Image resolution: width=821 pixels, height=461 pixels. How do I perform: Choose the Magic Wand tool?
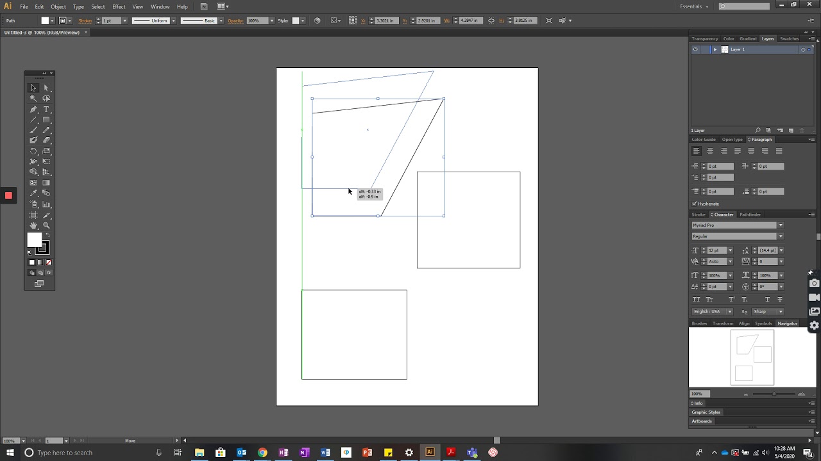coord(33,98)
